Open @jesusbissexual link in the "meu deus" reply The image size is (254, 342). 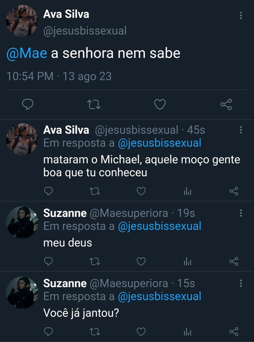159,226
